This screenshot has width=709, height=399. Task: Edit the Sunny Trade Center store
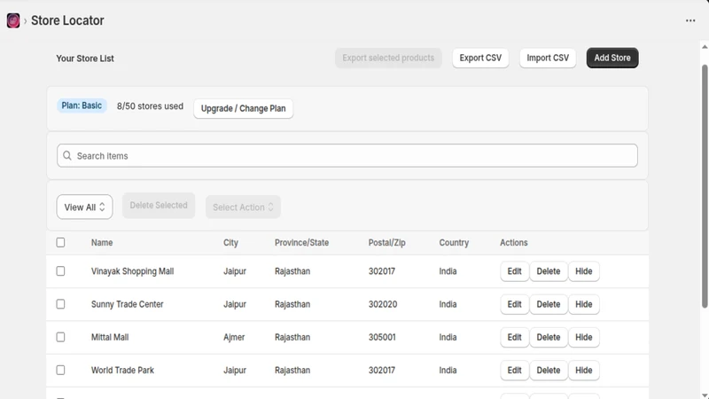point(514,304)
